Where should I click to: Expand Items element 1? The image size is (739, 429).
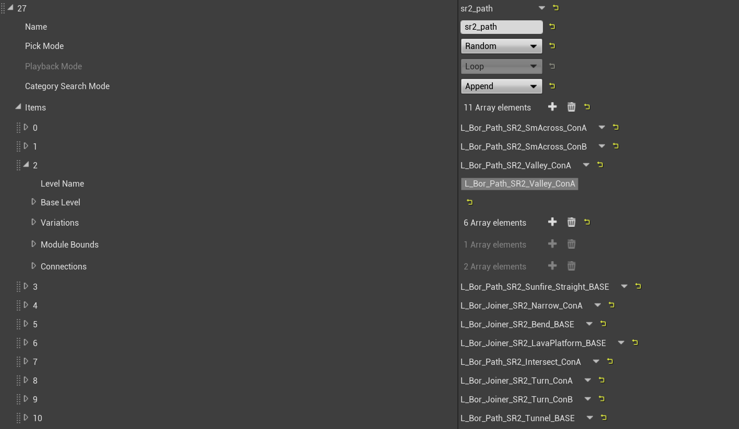[x=26, y=146]
